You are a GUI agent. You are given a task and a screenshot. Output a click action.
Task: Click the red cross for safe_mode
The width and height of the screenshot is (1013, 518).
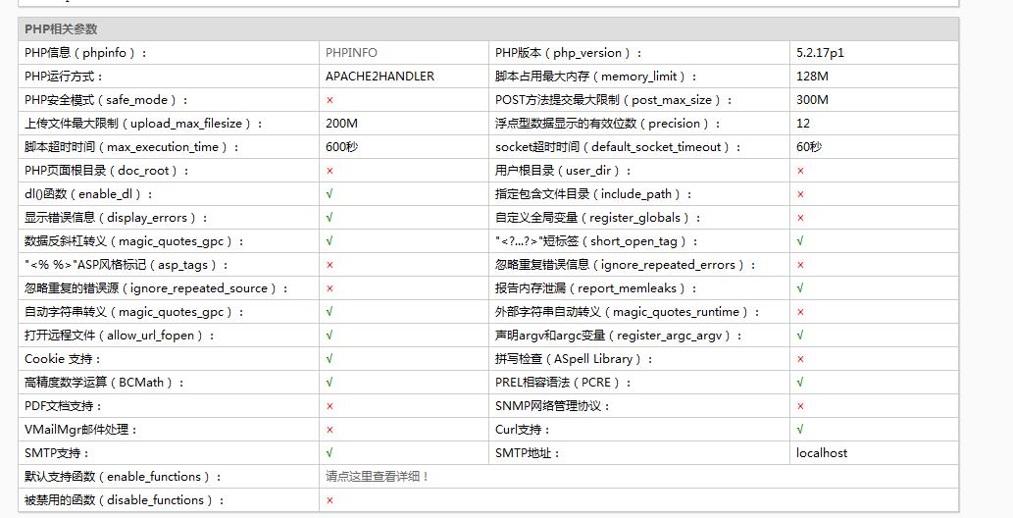[330, 100]
